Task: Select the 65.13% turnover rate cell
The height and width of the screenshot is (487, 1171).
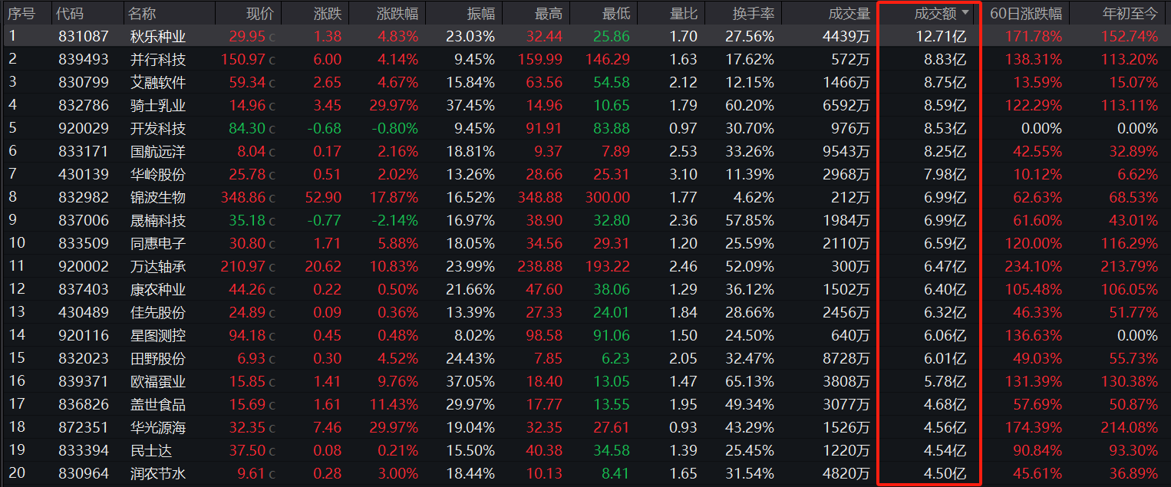Action: (748, 381)
